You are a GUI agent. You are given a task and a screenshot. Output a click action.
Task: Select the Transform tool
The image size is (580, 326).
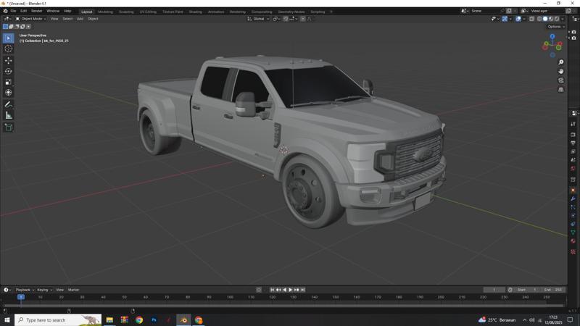tap(9, 93)
